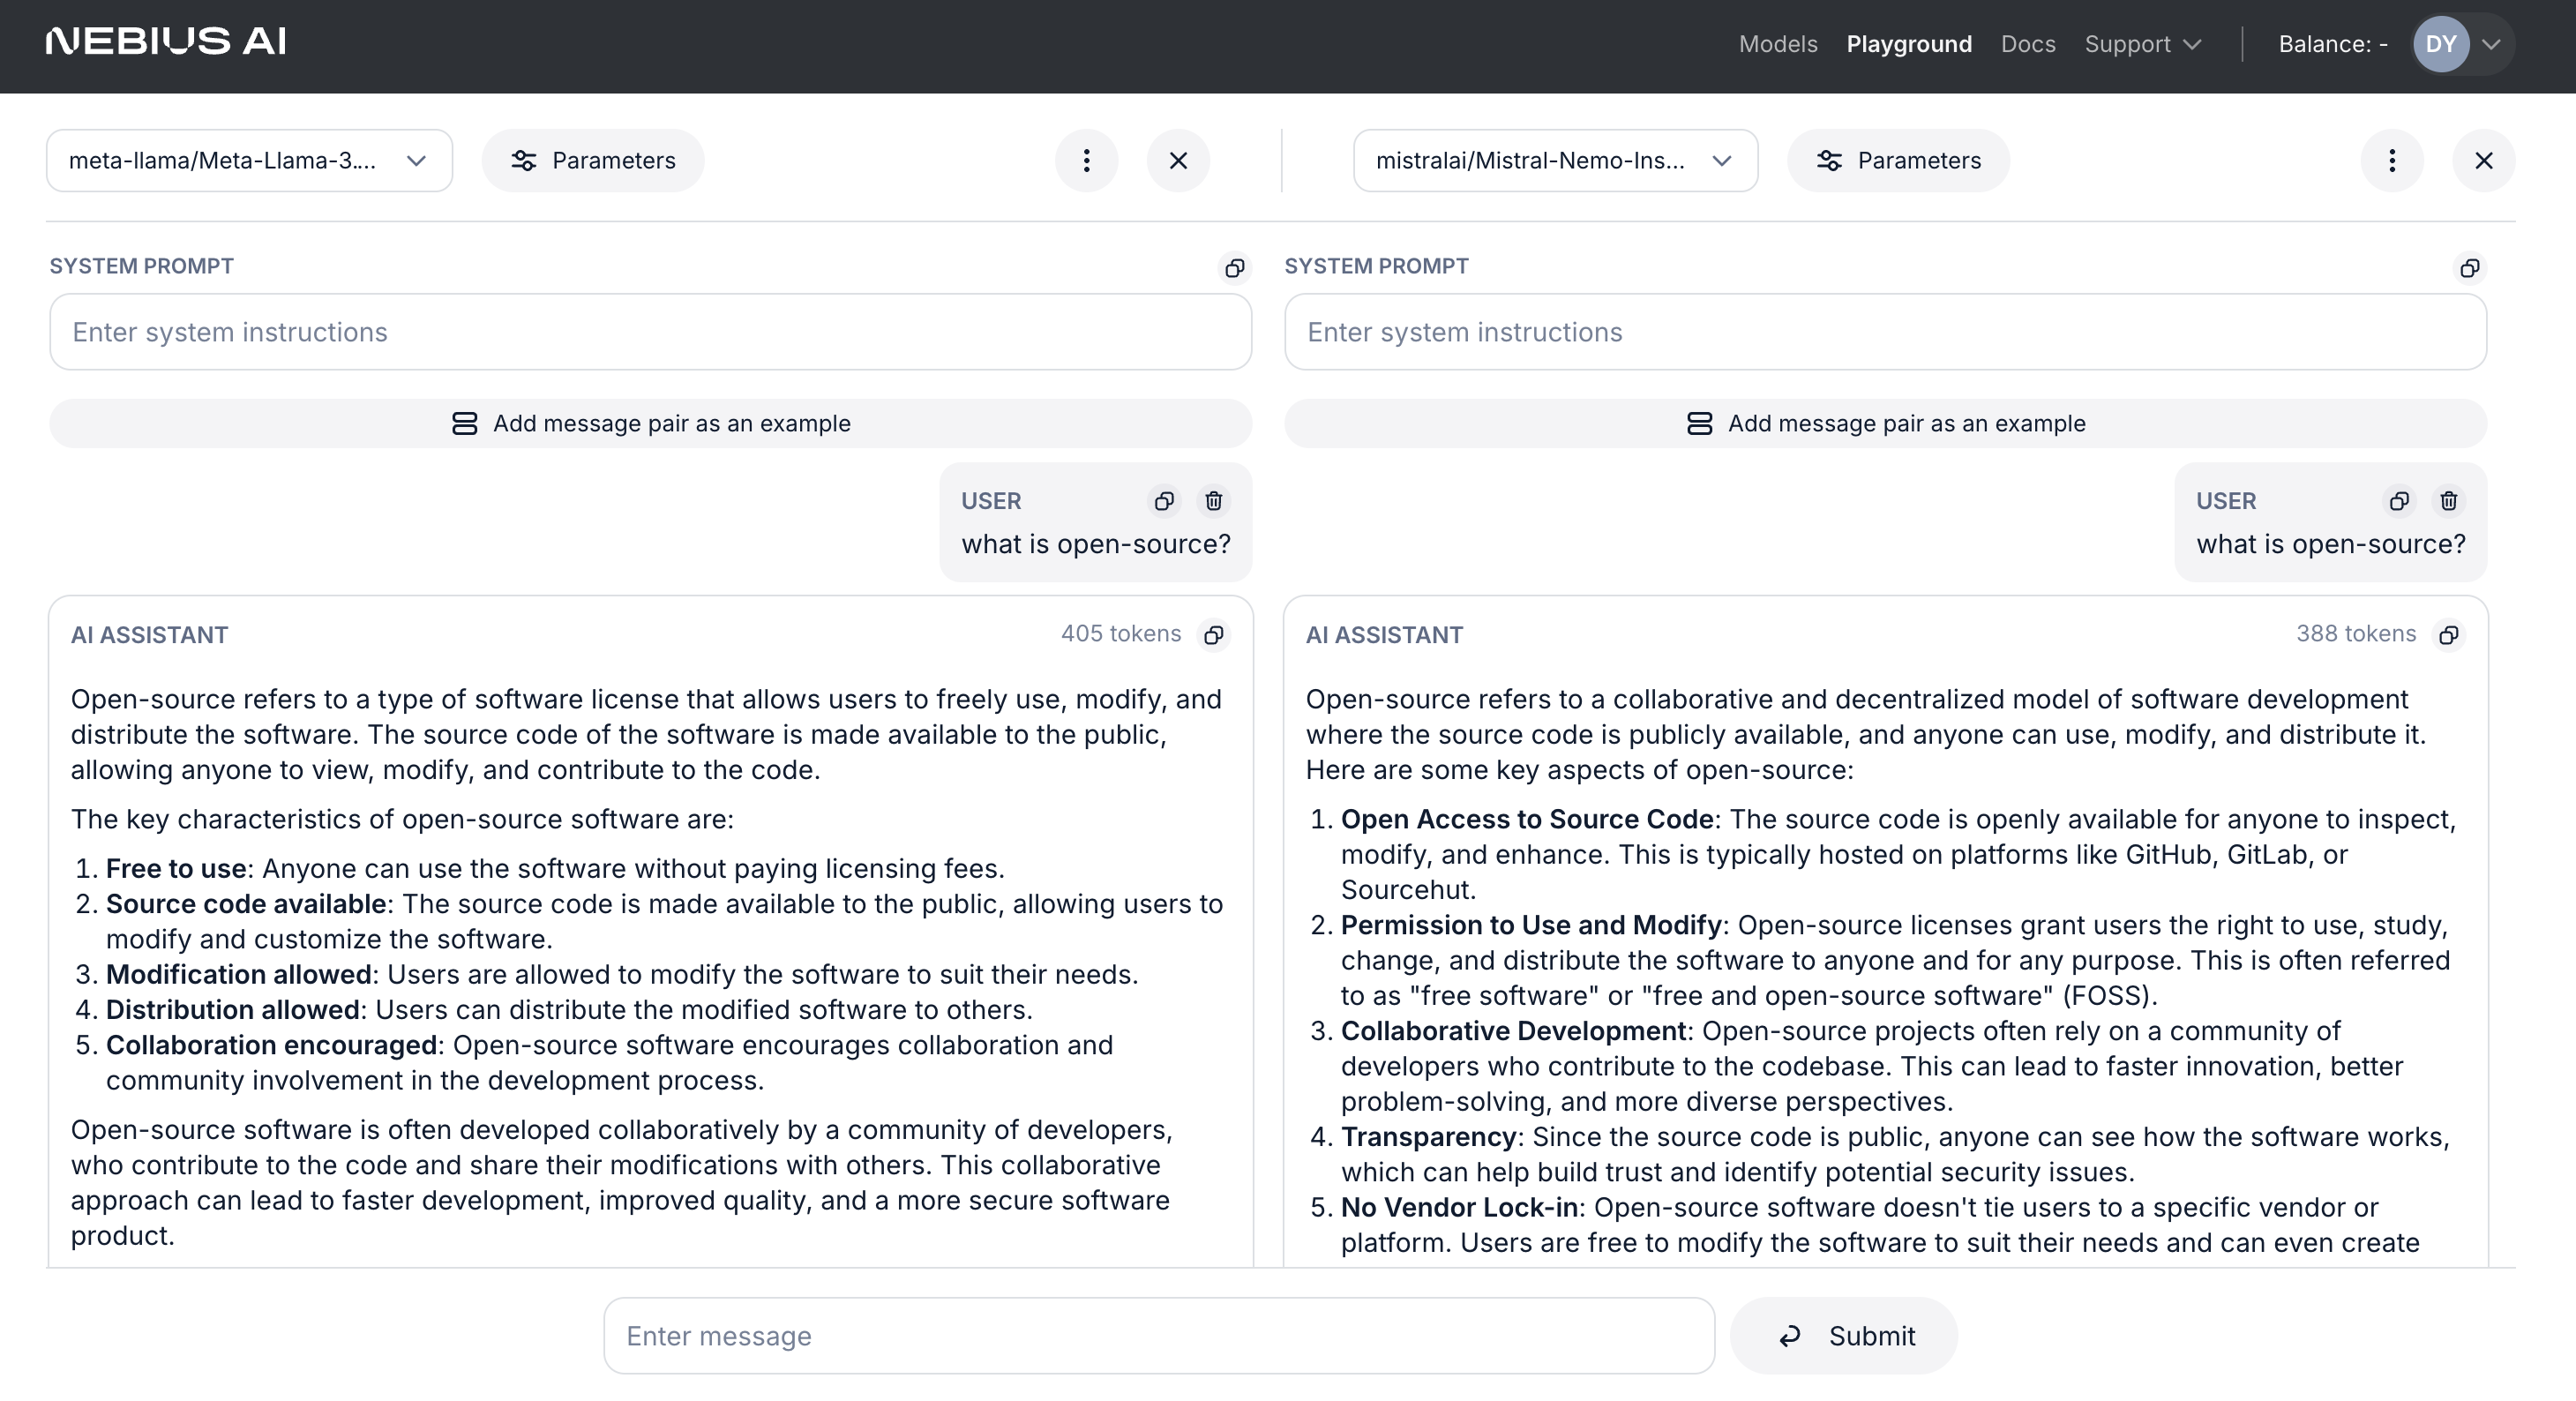Open the Meta-Llama model selector
This screenshot has width=2576, height=1401.
249,160
